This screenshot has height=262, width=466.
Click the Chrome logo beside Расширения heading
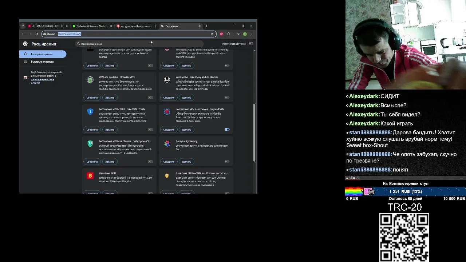click(25, 44)
